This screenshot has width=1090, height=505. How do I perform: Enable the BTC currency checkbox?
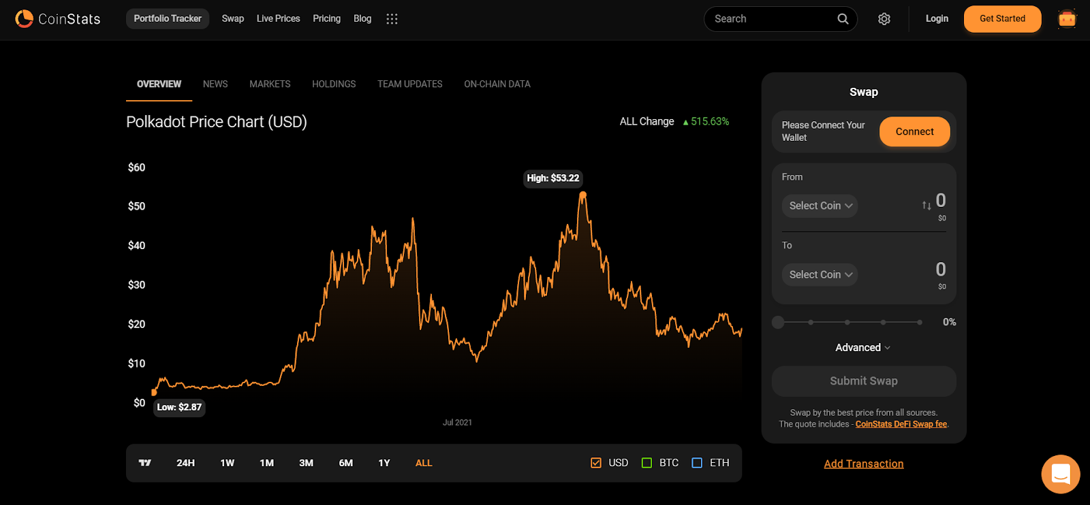coord(647,463)
